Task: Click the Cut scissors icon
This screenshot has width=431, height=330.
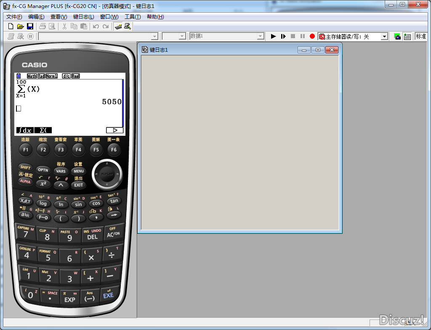Action: coord(64,26)
